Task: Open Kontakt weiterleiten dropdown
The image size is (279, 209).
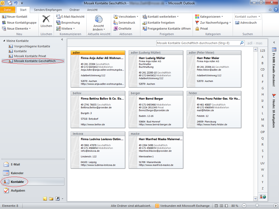Action: pyautogui.click(x=160, y=17)
